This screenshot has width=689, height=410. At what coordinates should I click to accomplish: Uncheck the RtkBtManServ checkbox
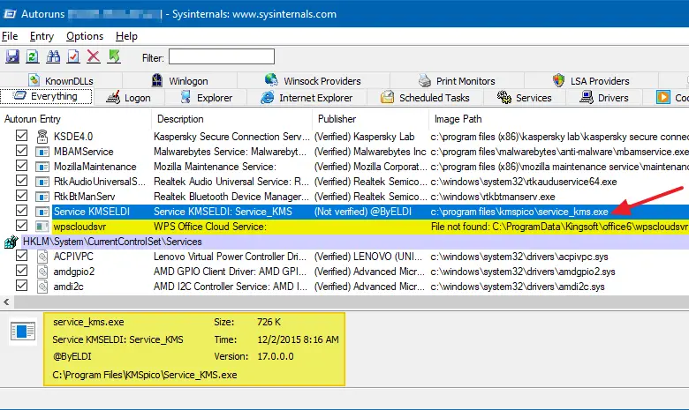coord(21,195)
